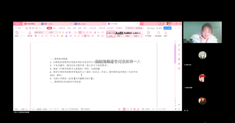Click the zoom slider handle
The height and width of the screenshot is (123, 235).
(164, 109)
